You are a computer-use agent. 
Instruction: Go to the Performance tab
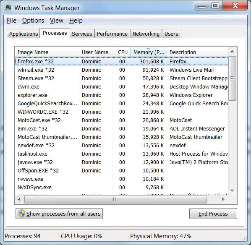(x=112, y=34)
